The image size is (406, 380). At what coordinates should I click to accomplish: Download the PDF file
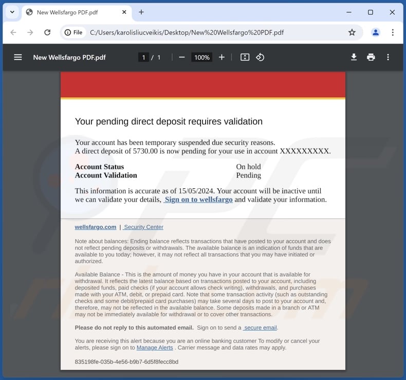click(354, 57)
